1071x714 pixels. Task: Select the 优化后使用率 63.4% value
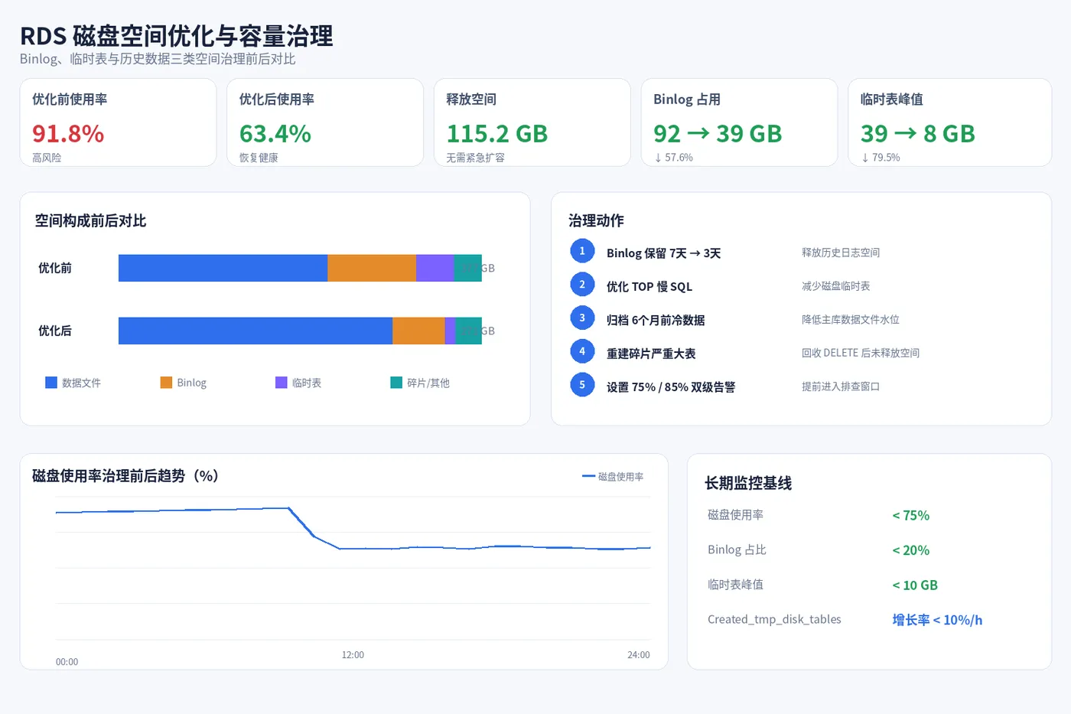[275, 134]
